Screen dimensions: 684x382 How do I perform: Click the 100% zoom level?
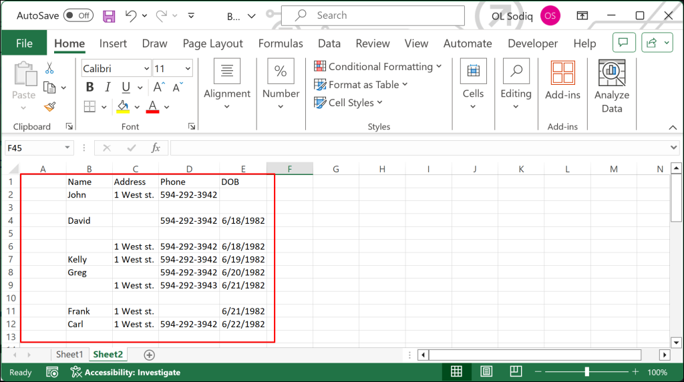tap(657, 373)
